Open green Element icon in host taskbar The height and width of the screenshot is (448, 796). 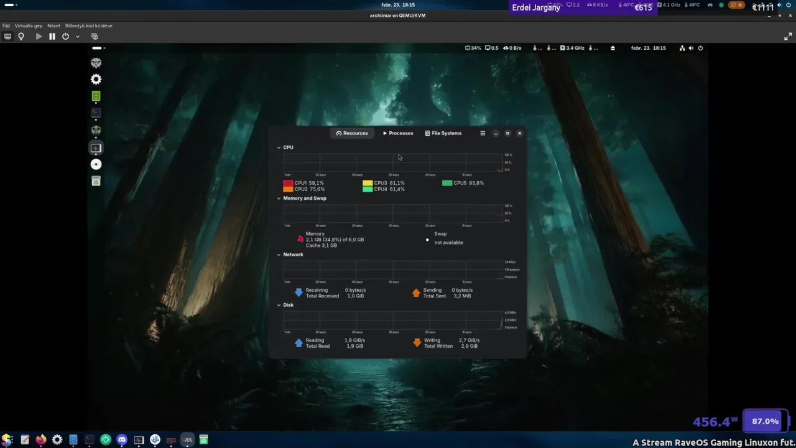(x=106, y=440)
